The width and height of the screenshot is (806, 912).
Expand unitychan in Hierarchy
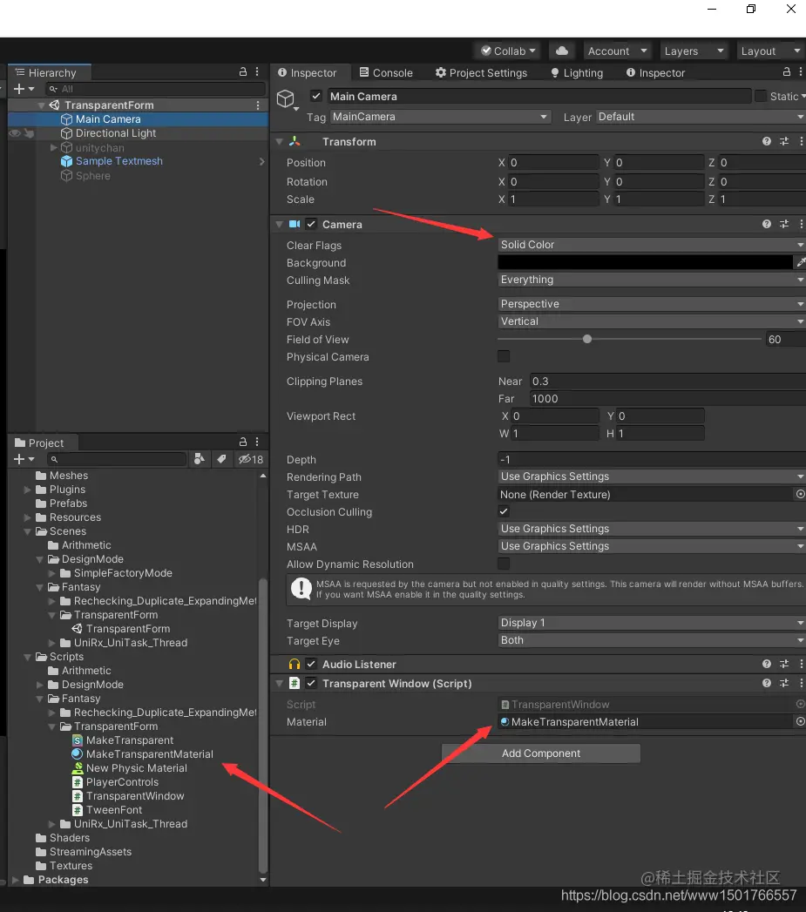click(53, 148)
